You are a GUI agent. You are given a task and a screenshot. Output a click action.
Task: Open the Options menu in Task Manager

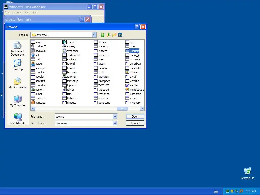coord(17,12)
